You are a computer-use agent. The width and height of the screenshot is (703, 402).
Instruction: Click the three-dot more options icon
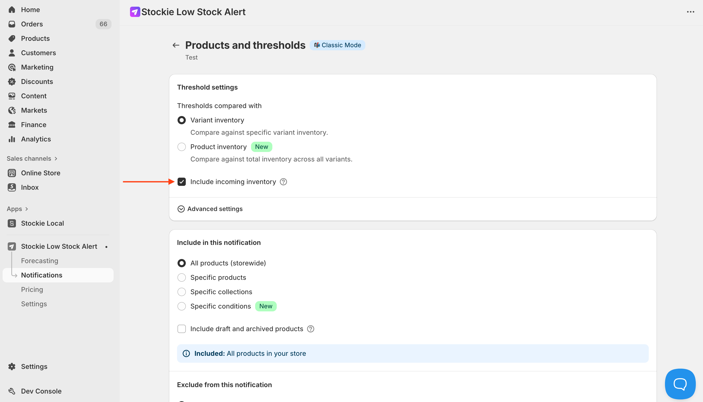[x=690, y=12]
